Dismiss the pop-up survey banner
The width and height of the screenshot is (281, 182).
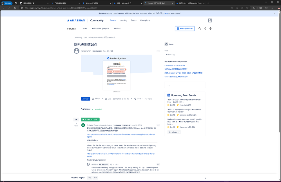[x=274, y=14]
